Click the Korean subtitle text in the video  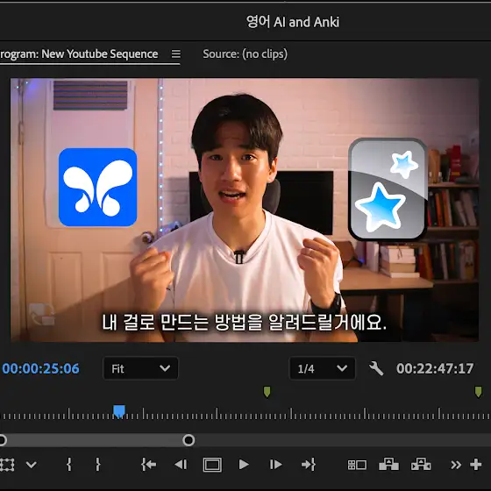coord(244,323)
